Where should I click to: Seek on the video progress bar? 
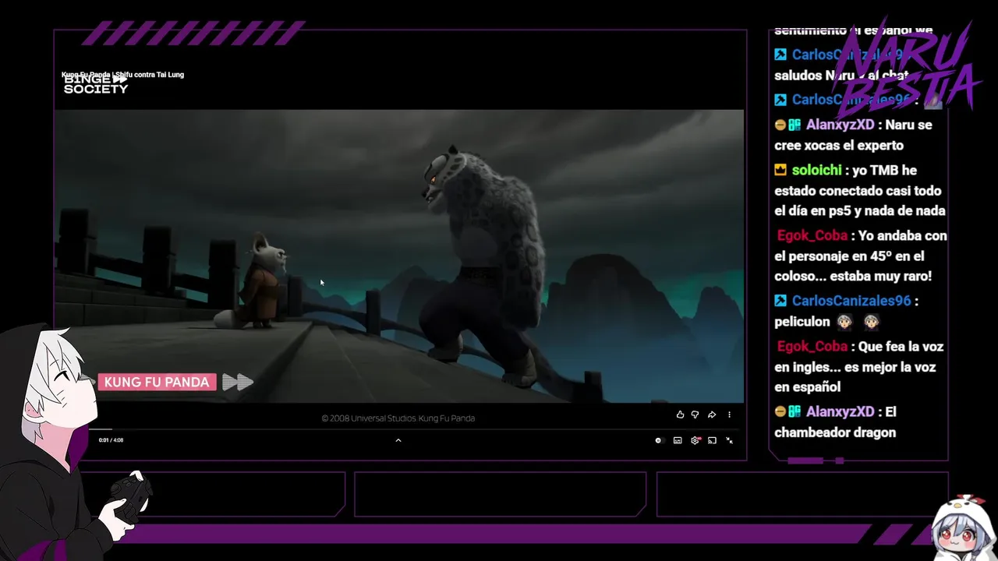pyautogui.click(x=413, y=429)
